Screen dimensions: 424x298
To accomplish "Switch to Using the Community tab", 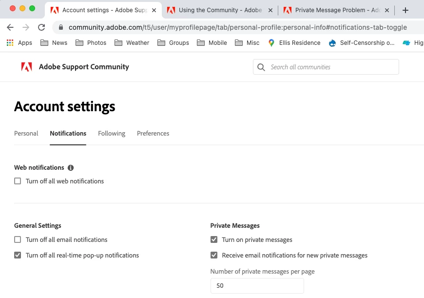I will pos(220,10).
